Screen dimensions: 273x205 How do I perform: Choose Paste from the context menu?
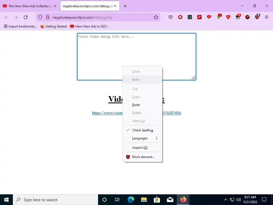point(142,105)
